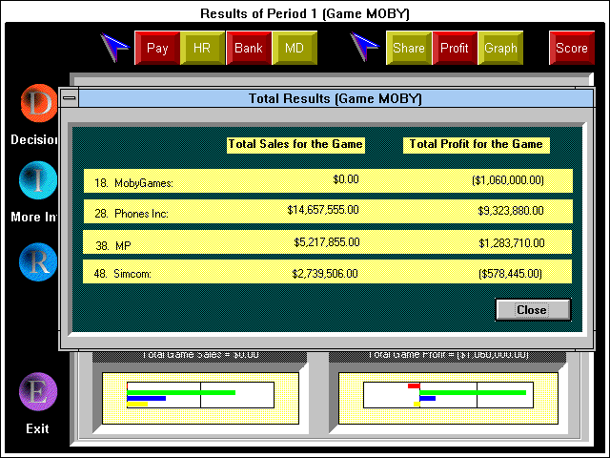Image resolution: width=610 pixels, height=458 pixels.
Task: Click the yellow bar in the sales chart
Action: click(137, 405)
